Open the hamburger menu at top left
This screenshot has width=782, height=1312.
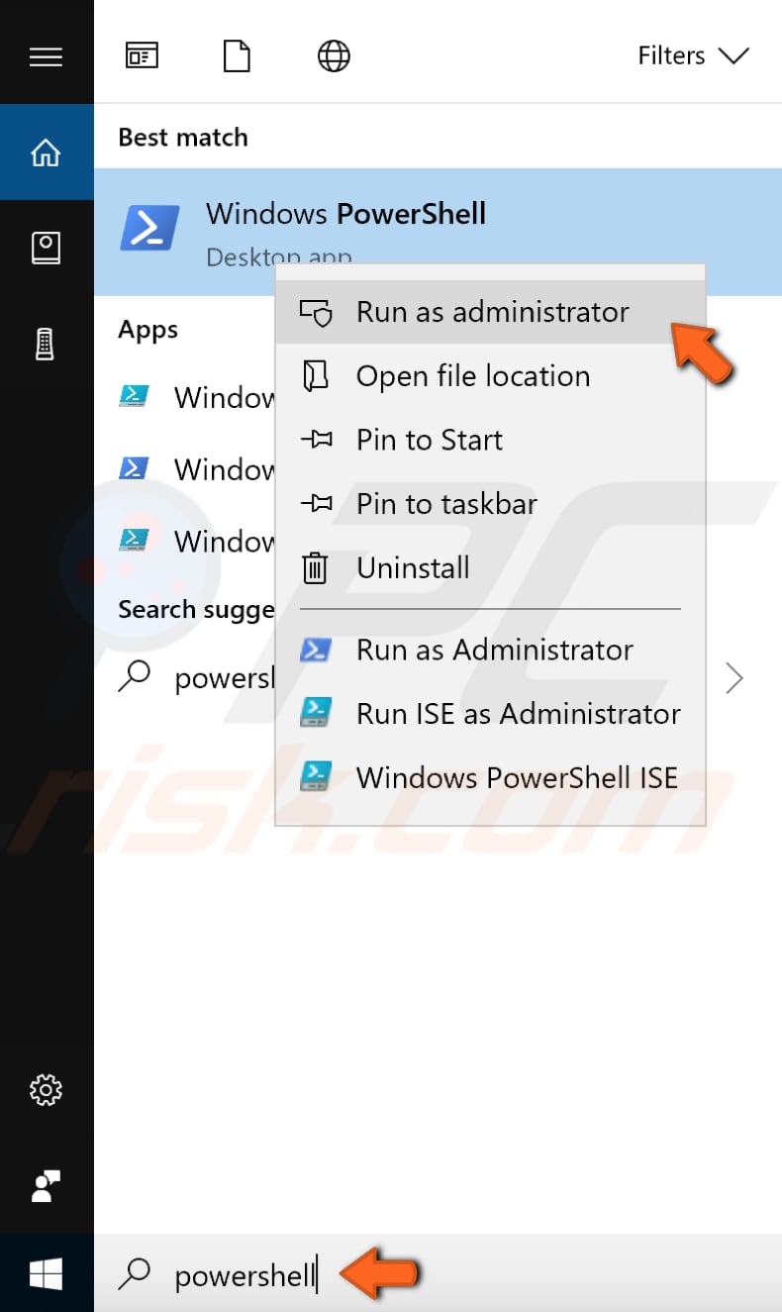click(x=47, y=54)
